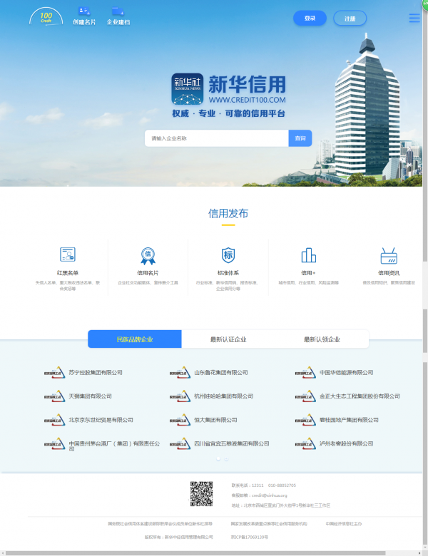Screen dimensions: 428x556
Task: Click the logo beside 恒大集团有限公司
Action: click(x=180, y=420)
